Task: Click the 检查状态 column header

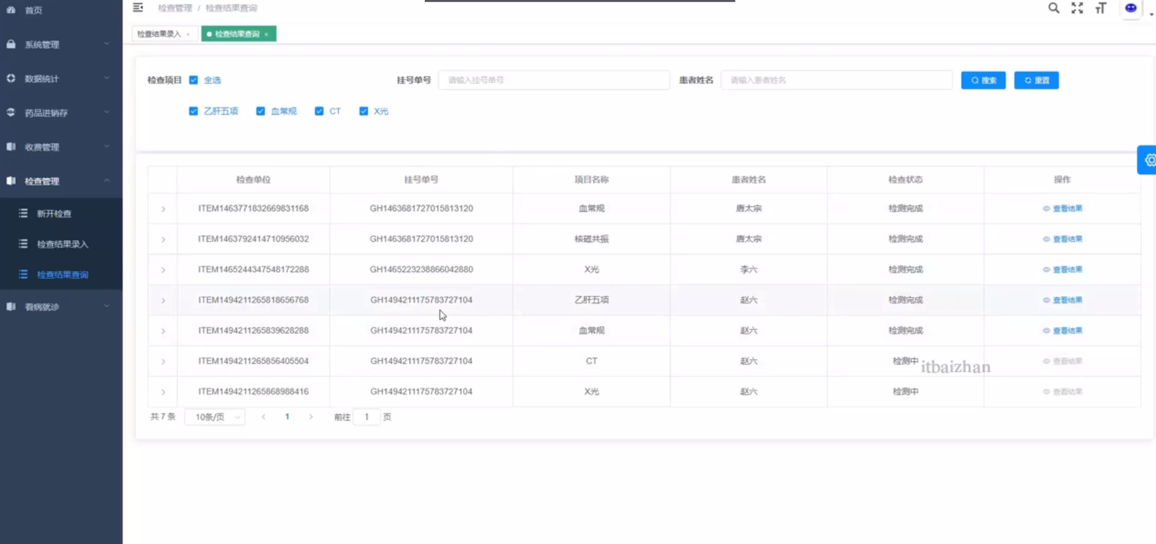Action: (905, 180)
